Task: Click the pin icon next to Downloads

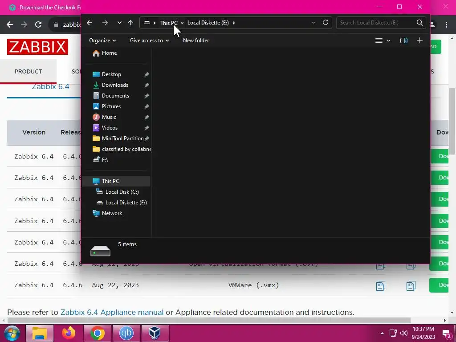Action: point(147,85)
